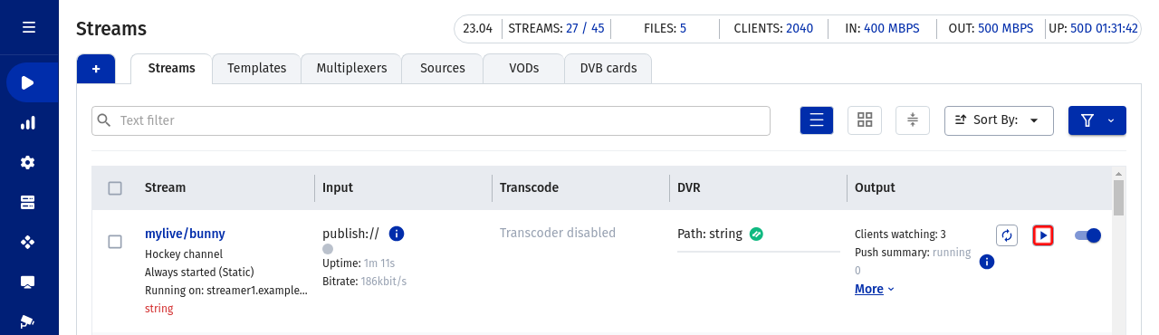This screenshot has height=335, width=1159.
Task: Toggle the mylive/bunny stream enable switch
Action: [1087, 235]
